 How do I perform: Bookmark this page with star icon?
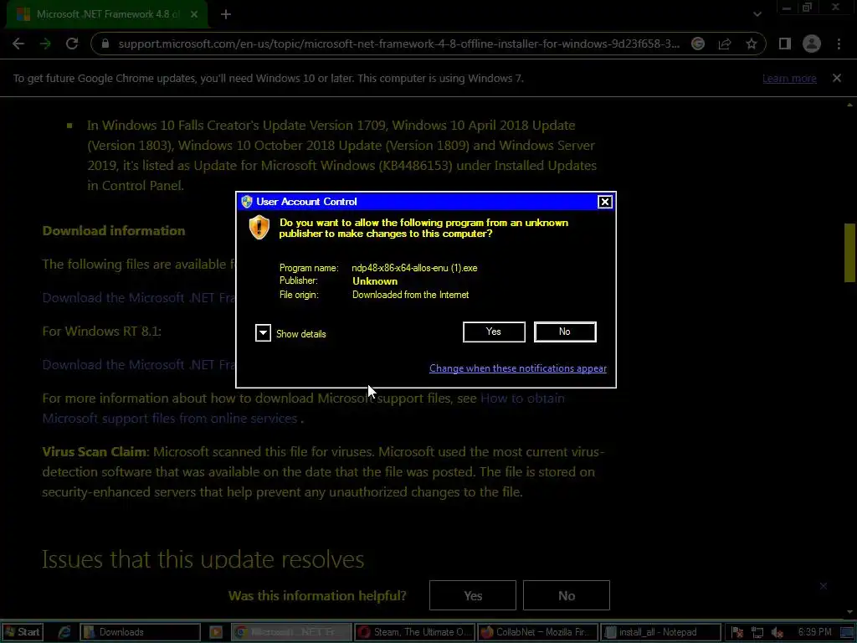coord(752,44)
